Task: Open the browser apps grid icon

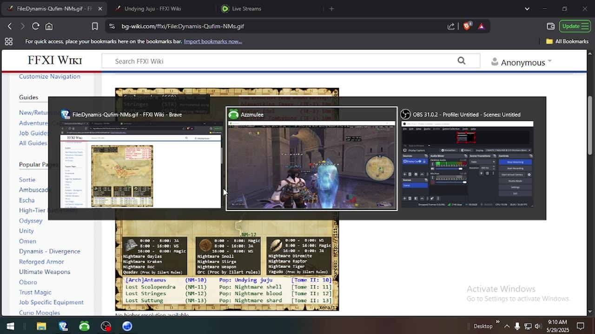Action: pyautogui.click(x=8, y=41)
